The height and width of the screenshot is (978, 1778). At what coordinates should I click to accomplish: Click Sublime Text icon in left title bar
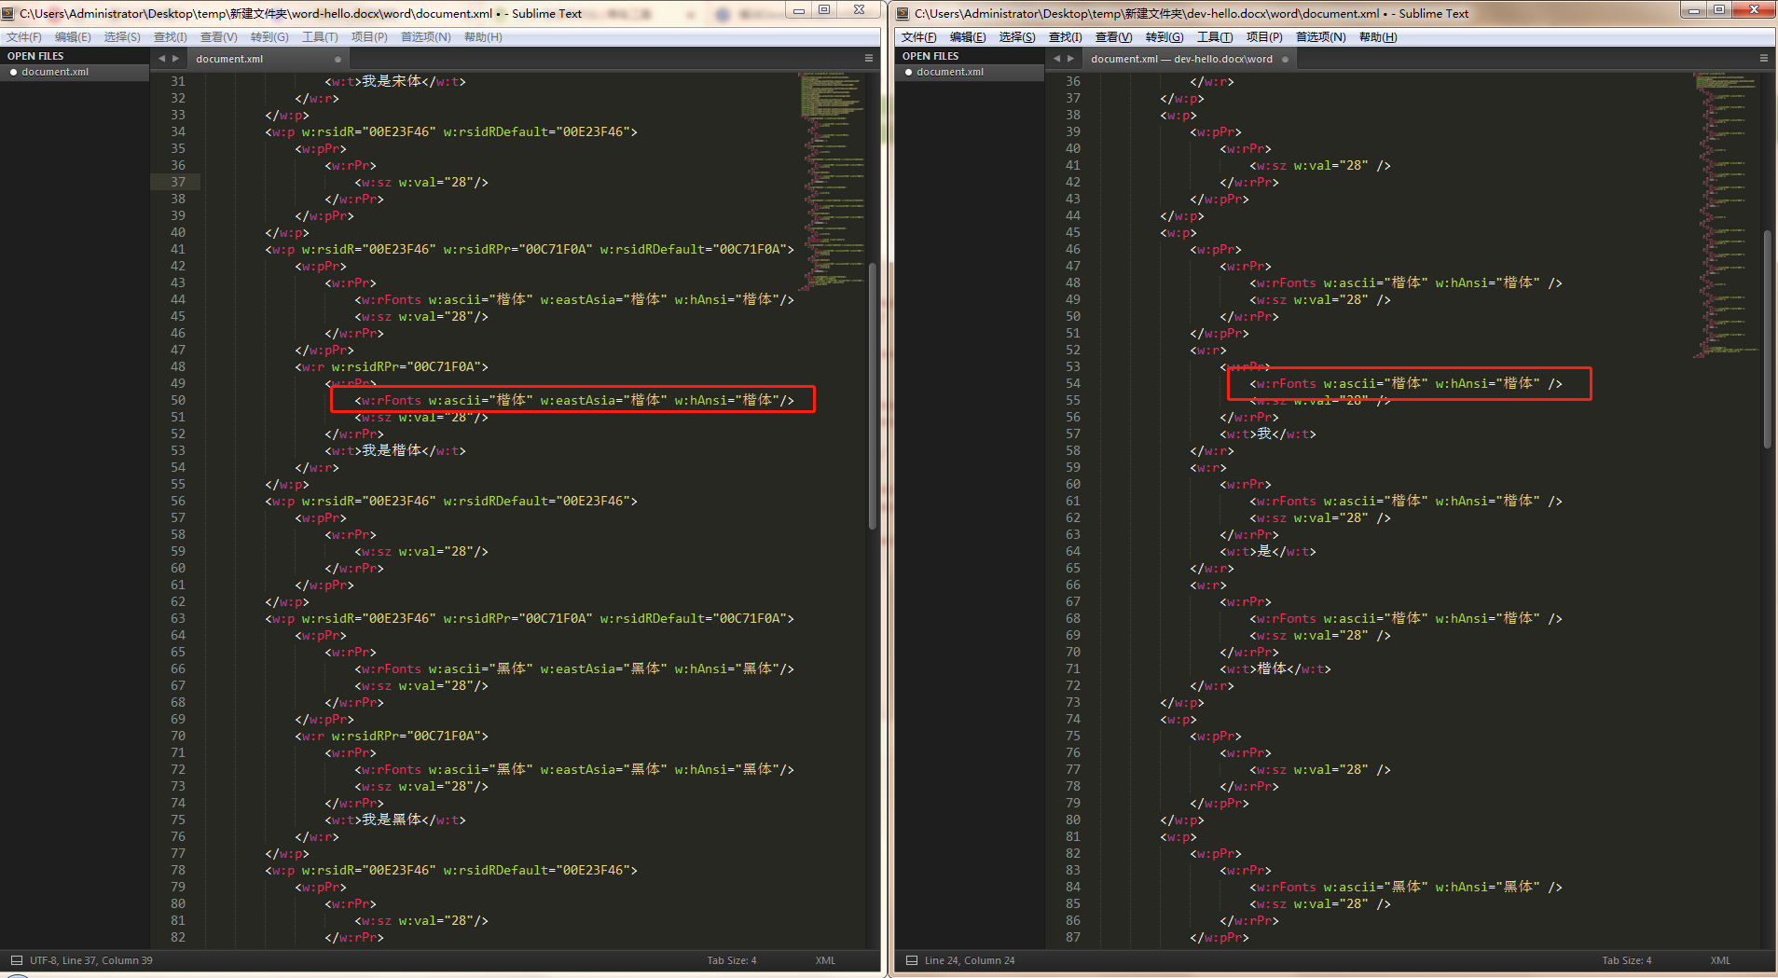pyautogui.click(x=8, y=13)
